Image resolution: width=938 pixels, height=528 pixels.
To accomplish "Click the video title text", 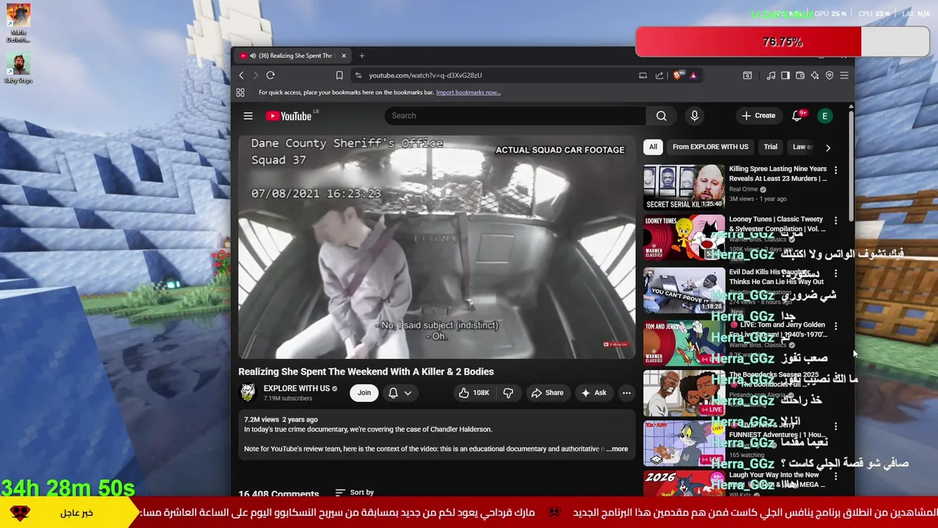I will pos(366,372).
